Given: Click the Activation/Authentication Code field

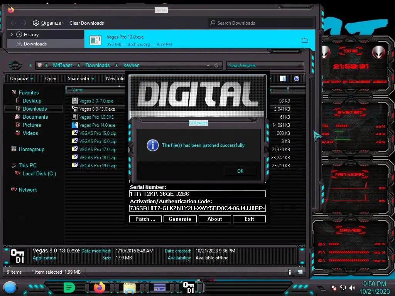Looking at the screenshot, I should click(x=197, y=208).
